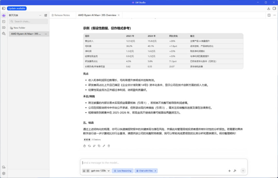Select the AMD Ryzen AI Max+ 395 chat

pos(26,34)
